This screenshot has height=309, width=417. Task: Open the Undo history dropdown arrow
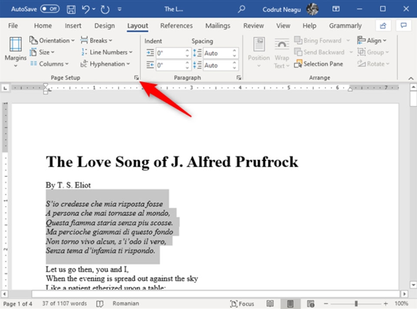[x=94, y=9]
